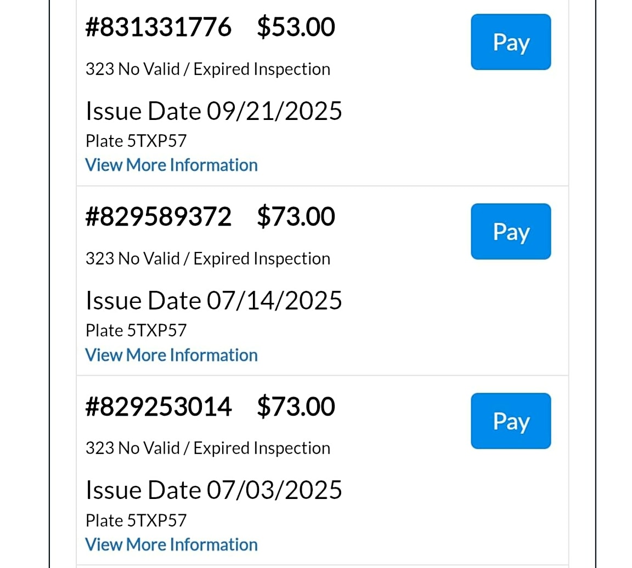This screenshot has width=632, height=568.
Task: Click the $73.00 amount on ticket #829589372
Action: click(296, 217)
